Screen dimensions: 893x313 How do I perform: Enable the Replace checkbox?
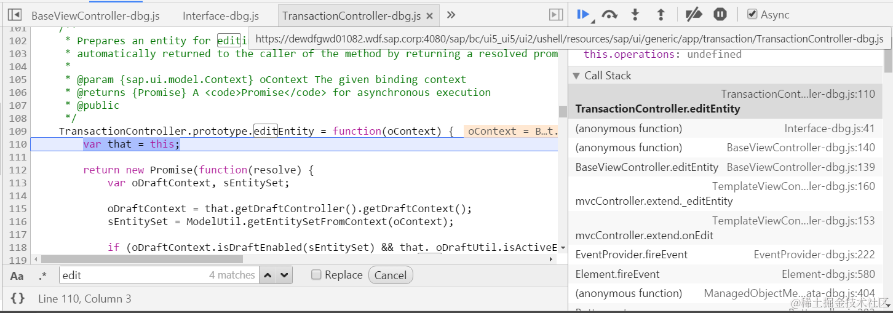(316, 275)
